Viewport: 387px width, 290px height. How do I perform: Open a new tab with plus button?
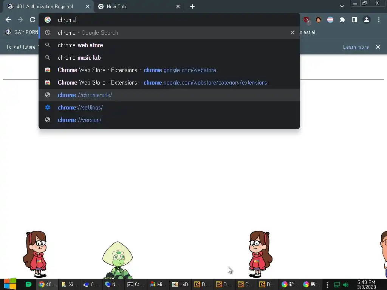click(192, 6)
